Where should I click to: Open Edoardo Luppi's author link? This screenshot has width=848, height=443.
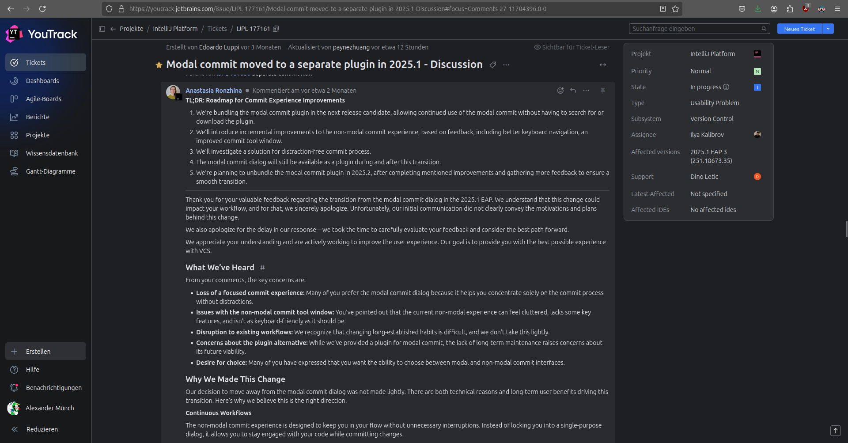click(219, 47)
